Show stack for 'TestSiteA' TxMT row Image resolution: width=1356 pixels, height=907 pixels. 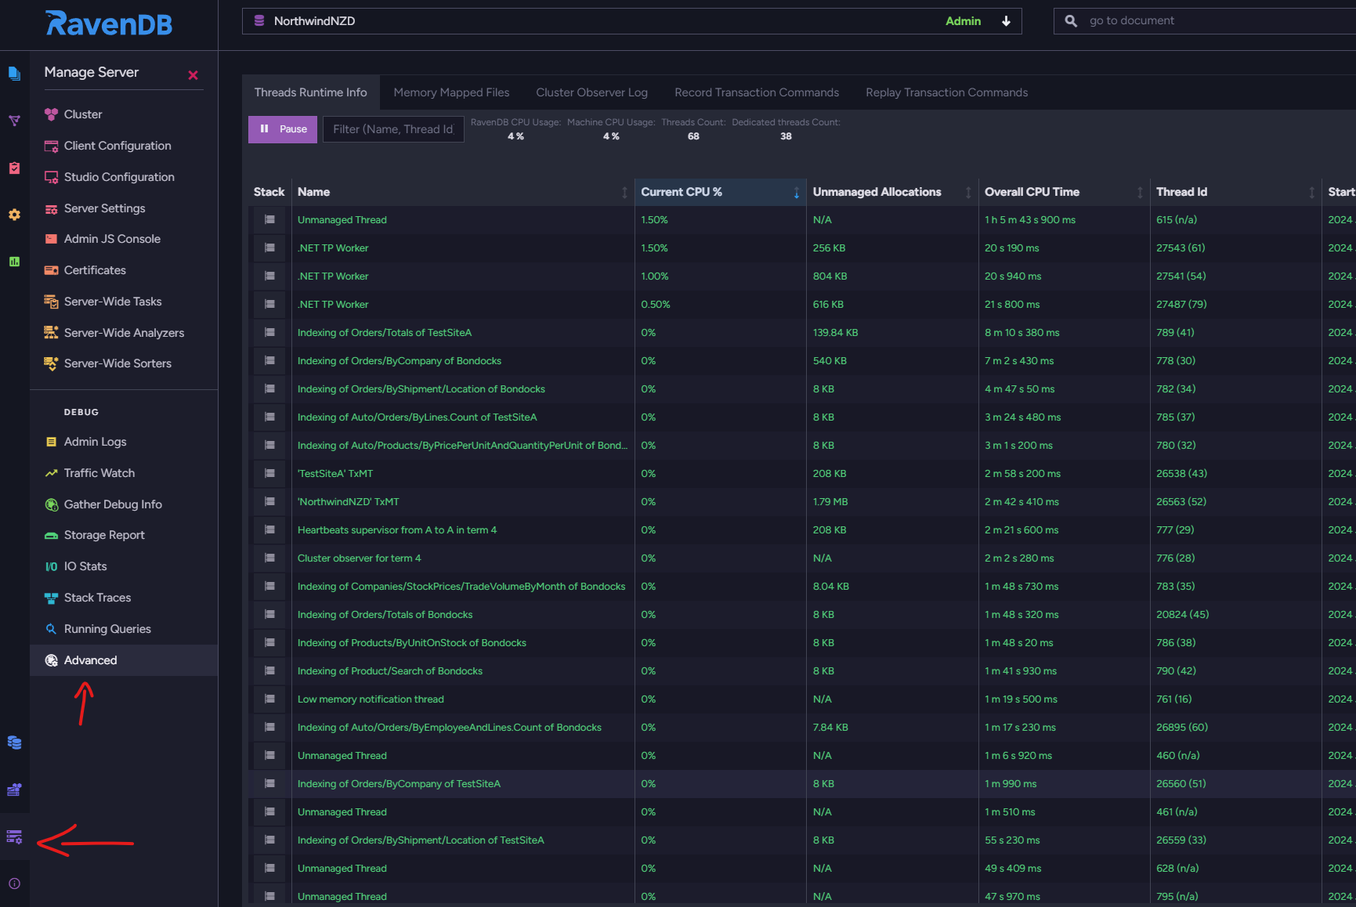point(269,474)
